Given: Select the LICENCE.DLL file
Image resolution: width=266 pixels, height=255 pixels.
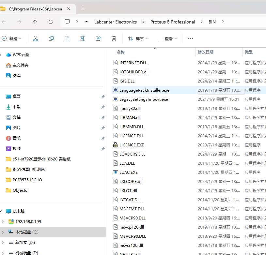Looking at the screenshot, I should pos(132,136).
